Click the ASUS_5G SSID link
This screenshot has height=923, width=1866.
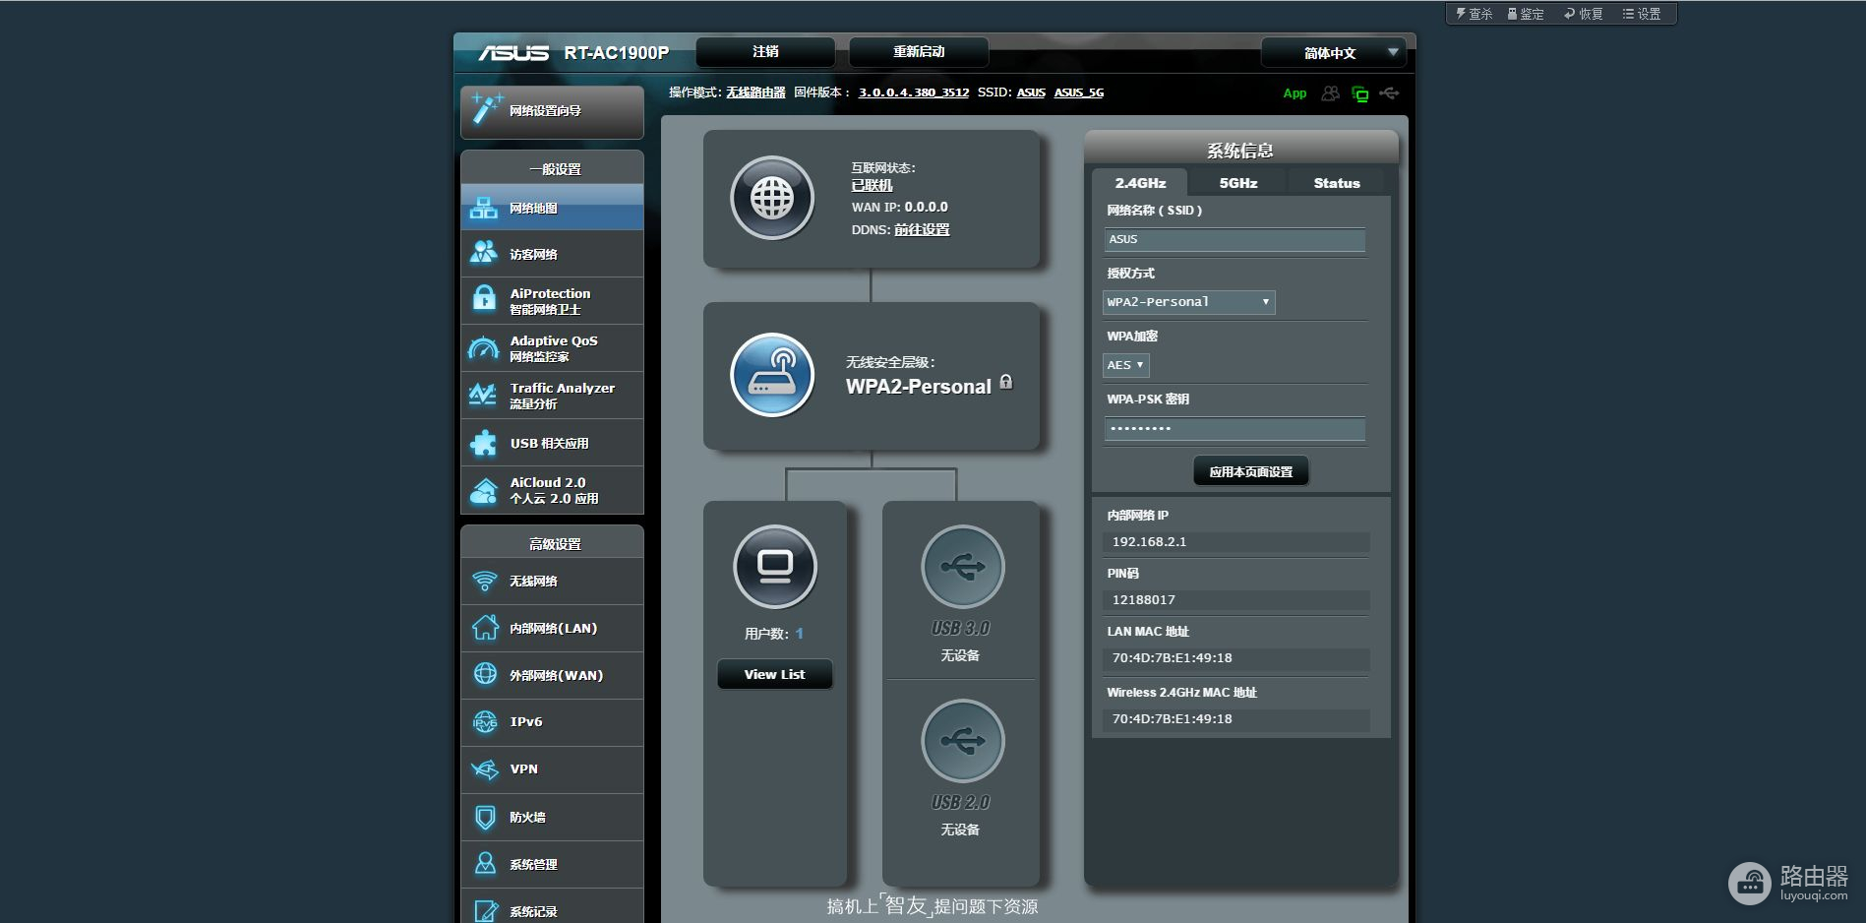[1079, 92]
